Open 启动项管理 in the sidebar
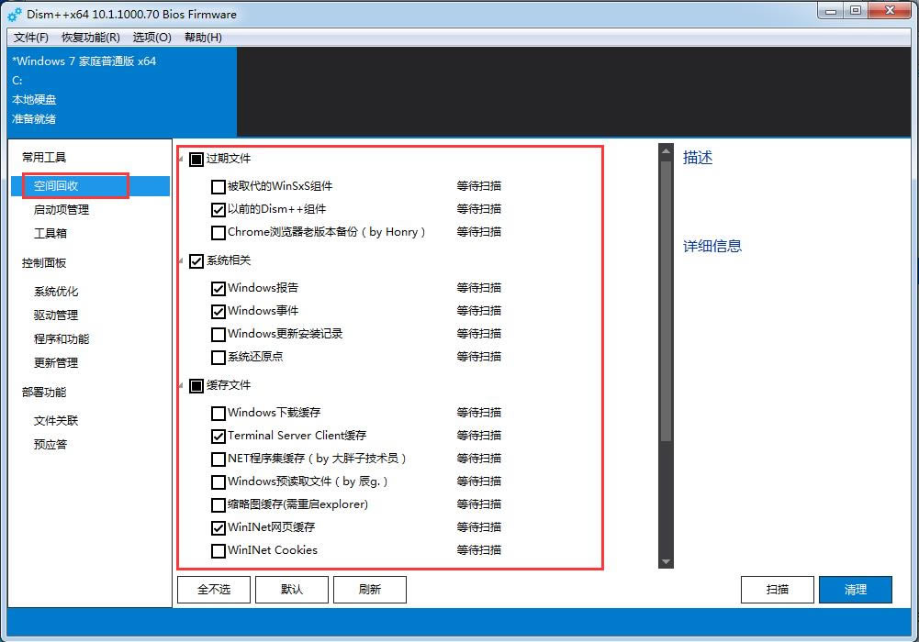Image resolution: width=919 pixels, height=642 pixels. pos(62,209)
